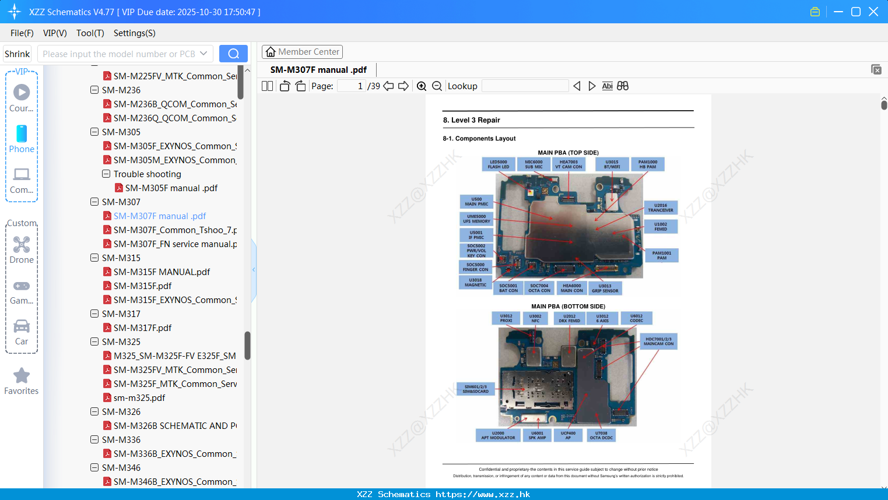The image size is (888, 500).
Task: Toggle the Abi match-case icon
Action: [607, 86]
